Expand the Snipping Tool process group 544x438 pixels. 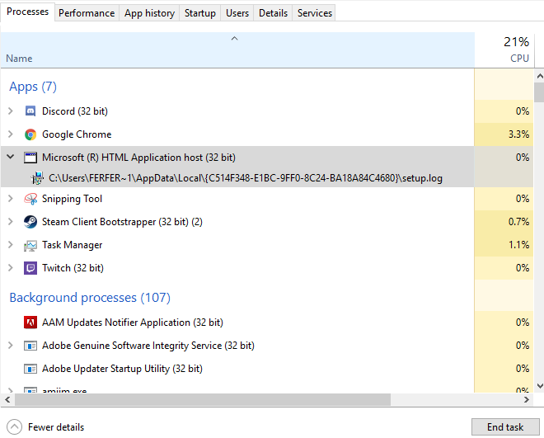click(x=11, y=199)
